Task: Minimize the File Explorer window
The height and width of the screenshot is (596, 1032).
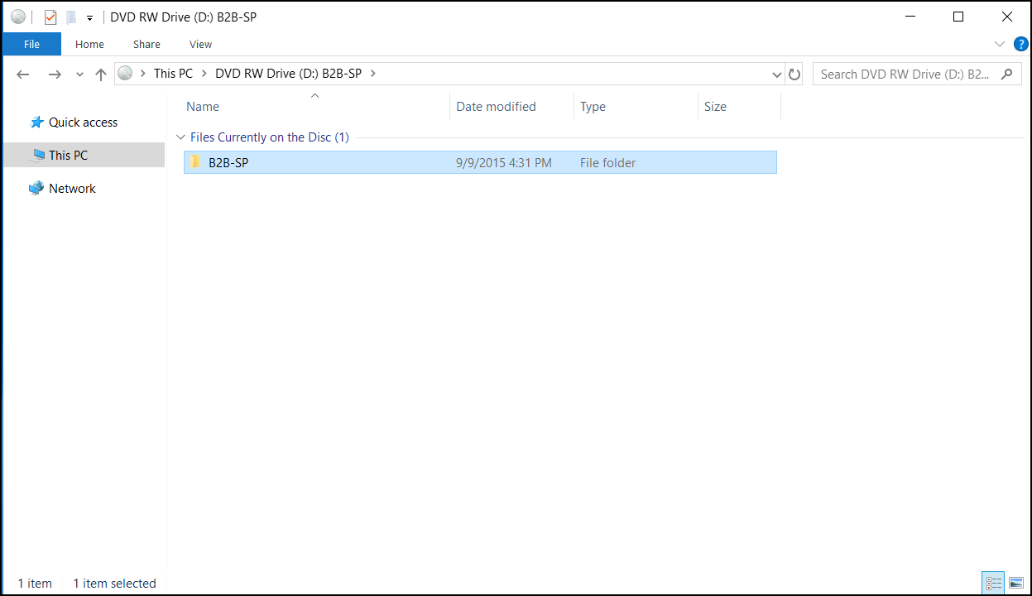Action: (910, 17)
